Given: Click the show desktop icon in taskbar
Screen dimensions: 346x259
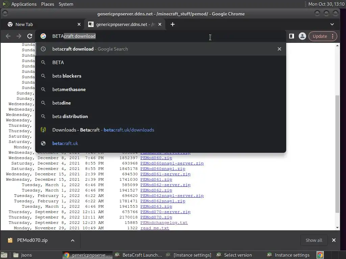Looking at the screenshot, I should (4, 255).
